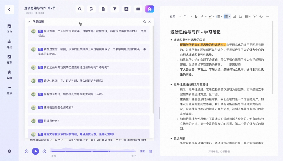Open 分享 from the left sidebar
Screen dimensions: 283x161
(9, 59)
